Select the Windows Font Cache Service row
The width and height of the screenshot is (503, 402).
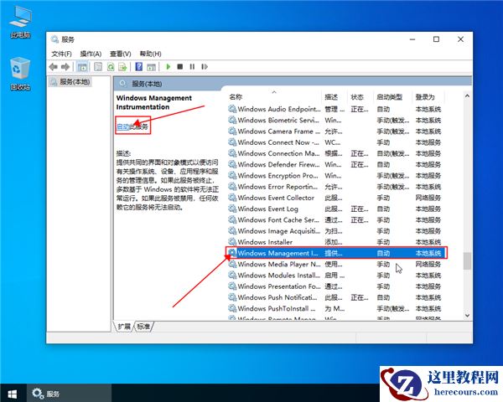click(x=336, y=220)
